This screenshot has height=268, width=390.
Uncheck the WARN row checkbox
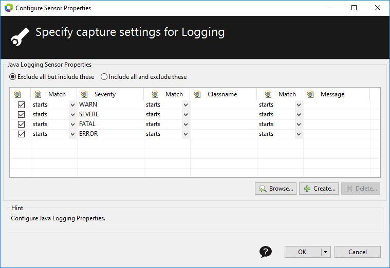[22, 105]
